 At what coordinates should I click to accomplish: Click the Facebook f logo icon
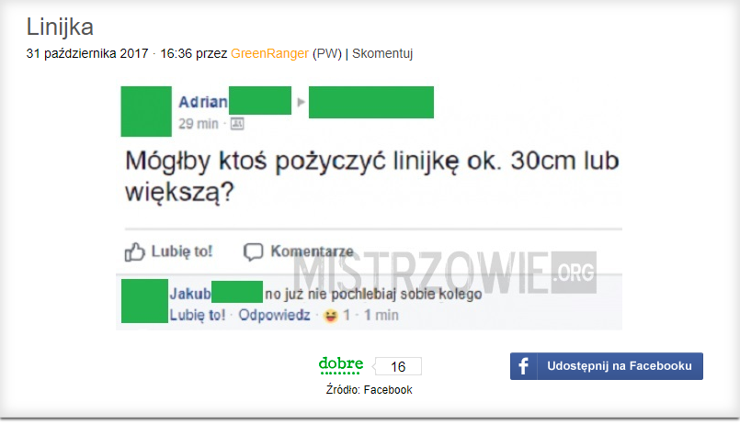click(x=523, y=366)
